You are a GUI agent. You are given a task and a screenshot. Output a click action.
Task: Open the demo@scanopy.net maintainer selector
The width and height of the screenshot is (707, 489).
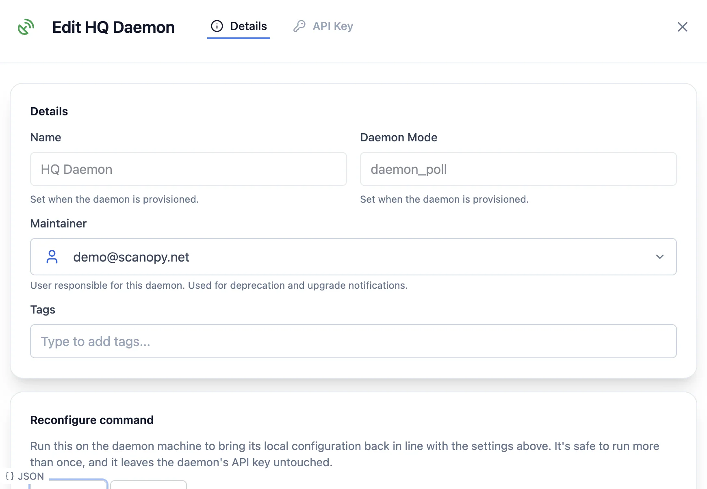pyautogui.click(x=353, y=257)
